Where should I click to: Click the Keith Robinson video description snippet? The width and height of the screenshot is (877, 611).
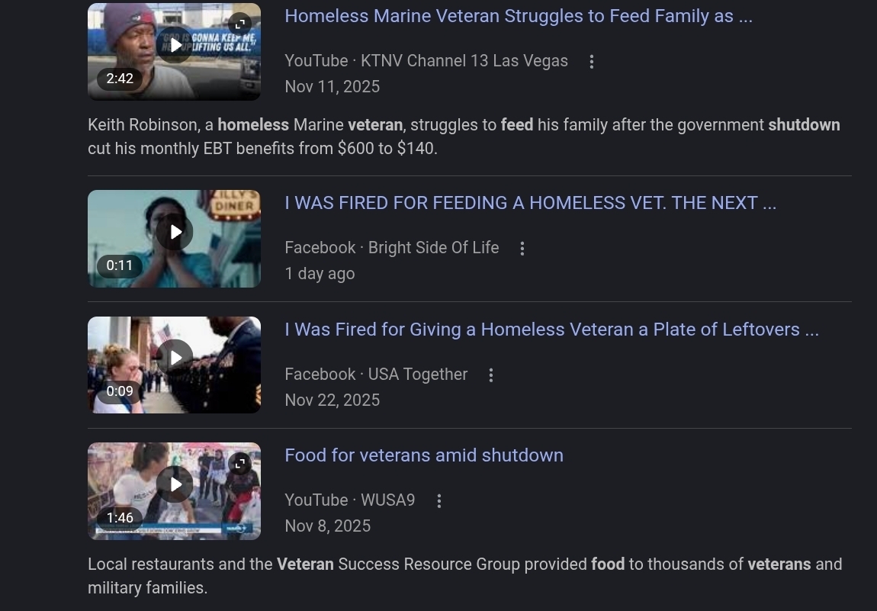tap(464, 137)
